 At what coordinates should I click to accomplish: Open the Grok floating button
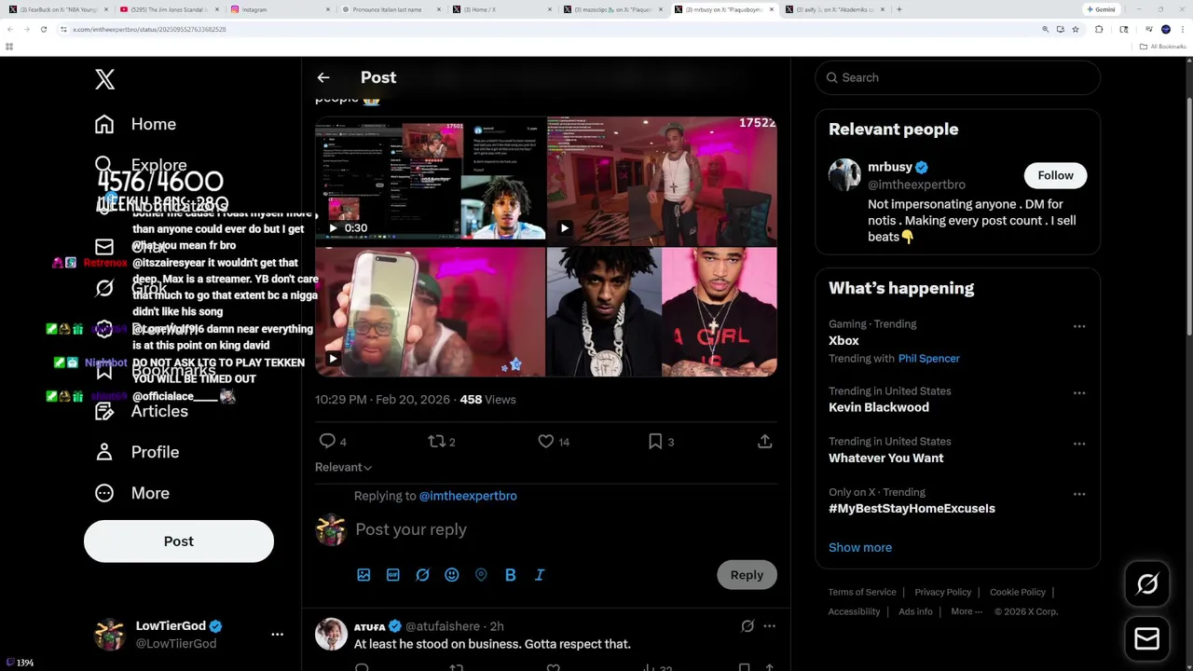[1147, 584]
